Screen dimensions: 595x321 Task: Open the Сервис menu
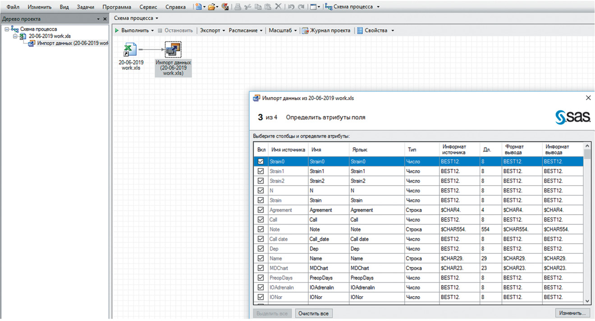[x=148, y=7]
